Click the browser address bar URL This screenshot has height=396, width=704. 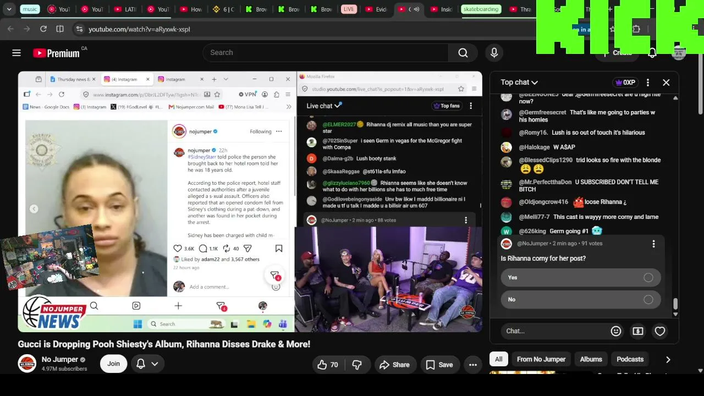pyautogui.click(x=139, y=29)
